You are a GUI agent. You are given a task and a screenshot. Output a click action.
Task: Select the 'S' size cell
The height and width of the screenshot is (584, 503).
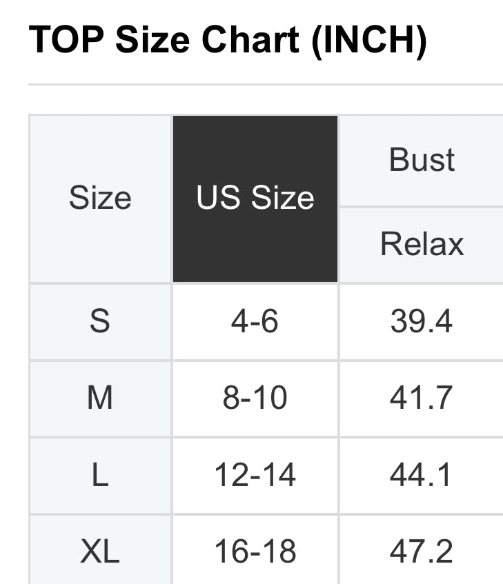100,321
